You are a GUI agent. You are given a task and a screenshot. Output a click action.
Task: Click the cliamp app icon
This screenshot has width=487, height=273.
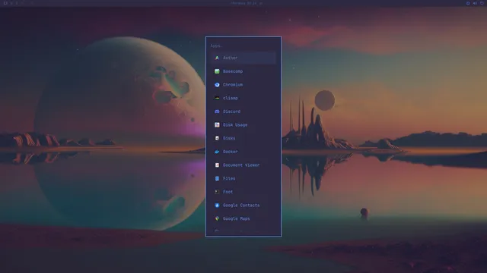tap(217, 98)
